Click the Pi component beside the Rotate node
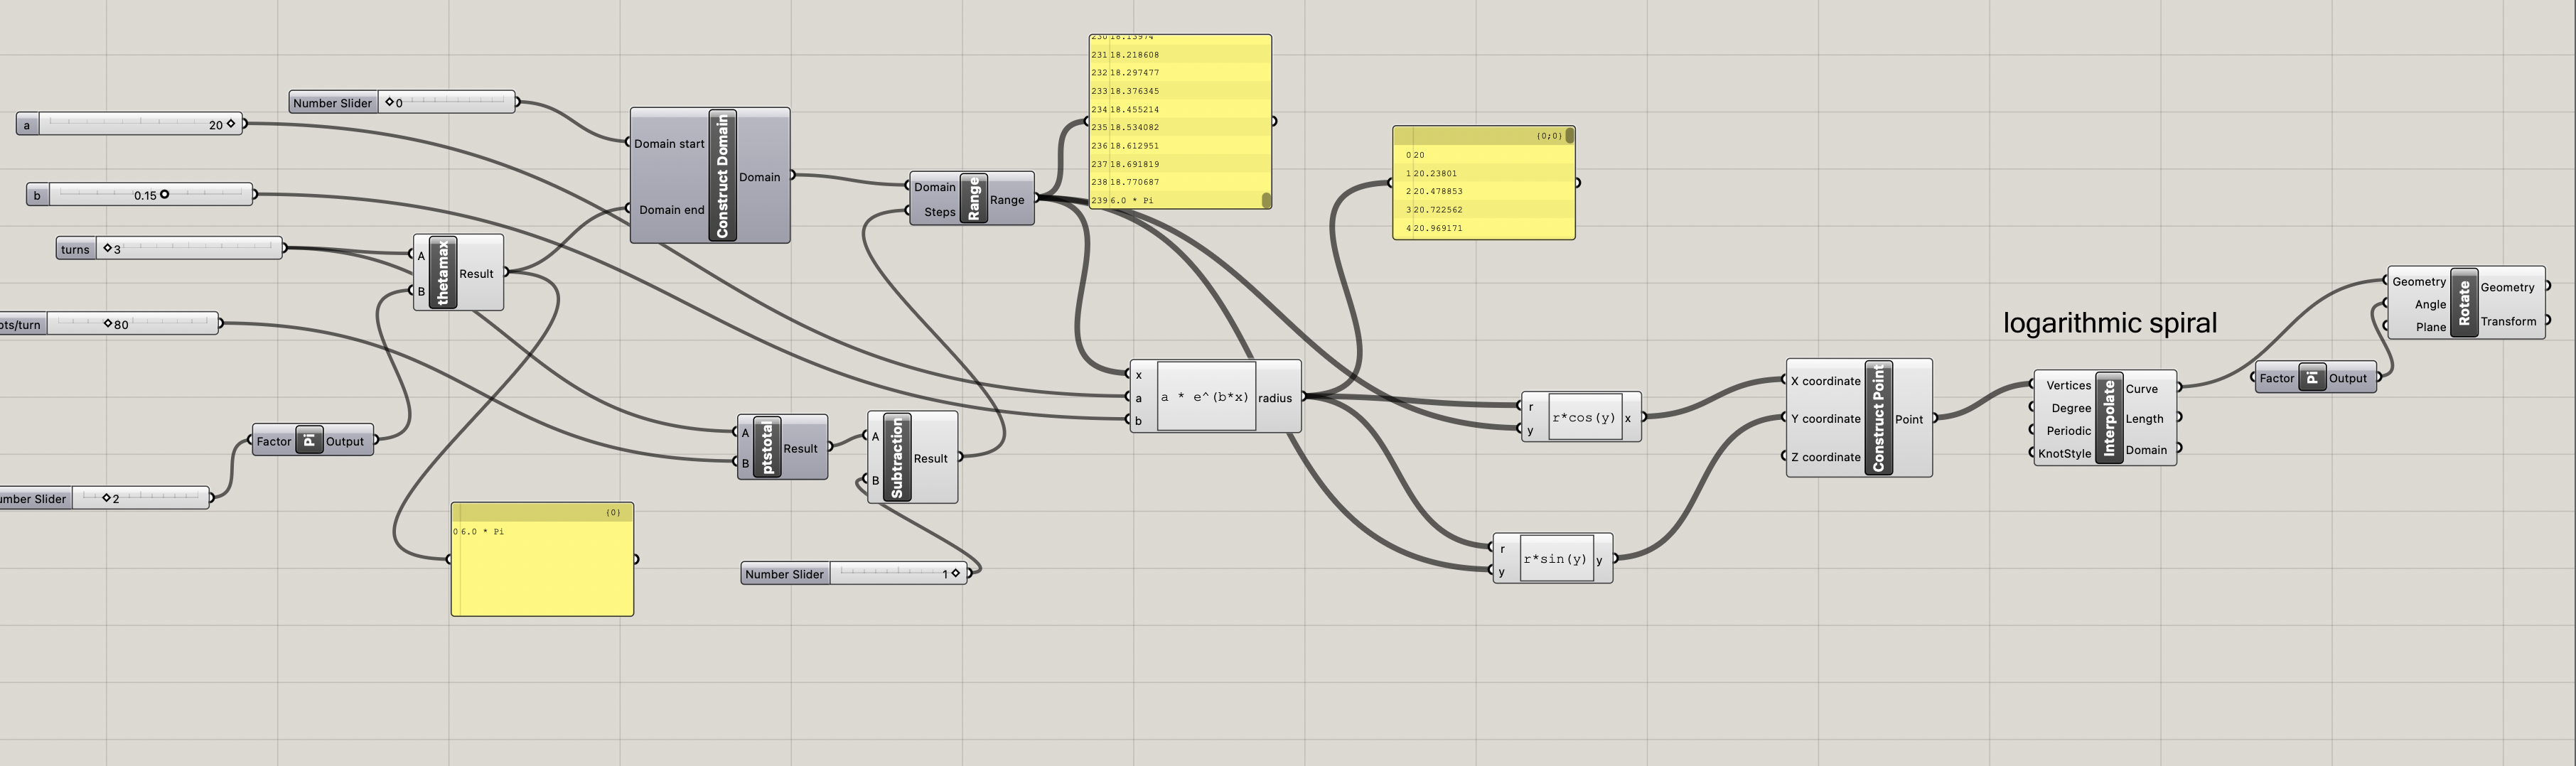2576x766 pixels. point(2311,378)
